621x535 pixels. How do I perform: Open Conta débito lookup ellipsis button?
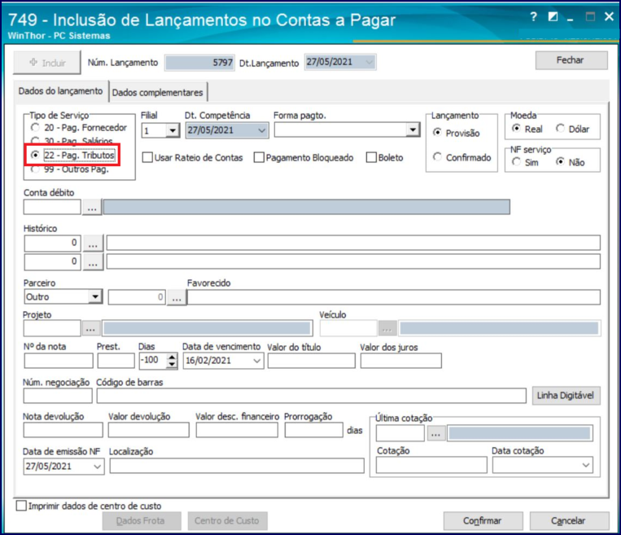click(x=92, y=208)
